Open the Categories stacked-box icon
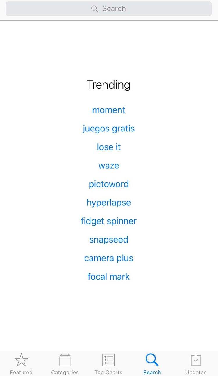This screenshot has height=376, width=218. click(65, 360)
